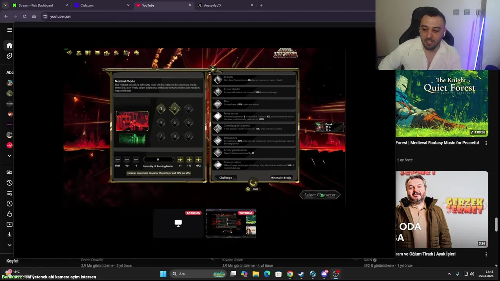Screen dimensions: 500x281
Task: Select difficulty level 3 diamond
Action: tap(188, 108)
